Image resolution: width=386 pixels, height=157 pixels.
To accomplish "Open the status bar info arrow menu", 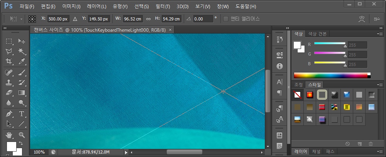I will (x=126, y=152).
